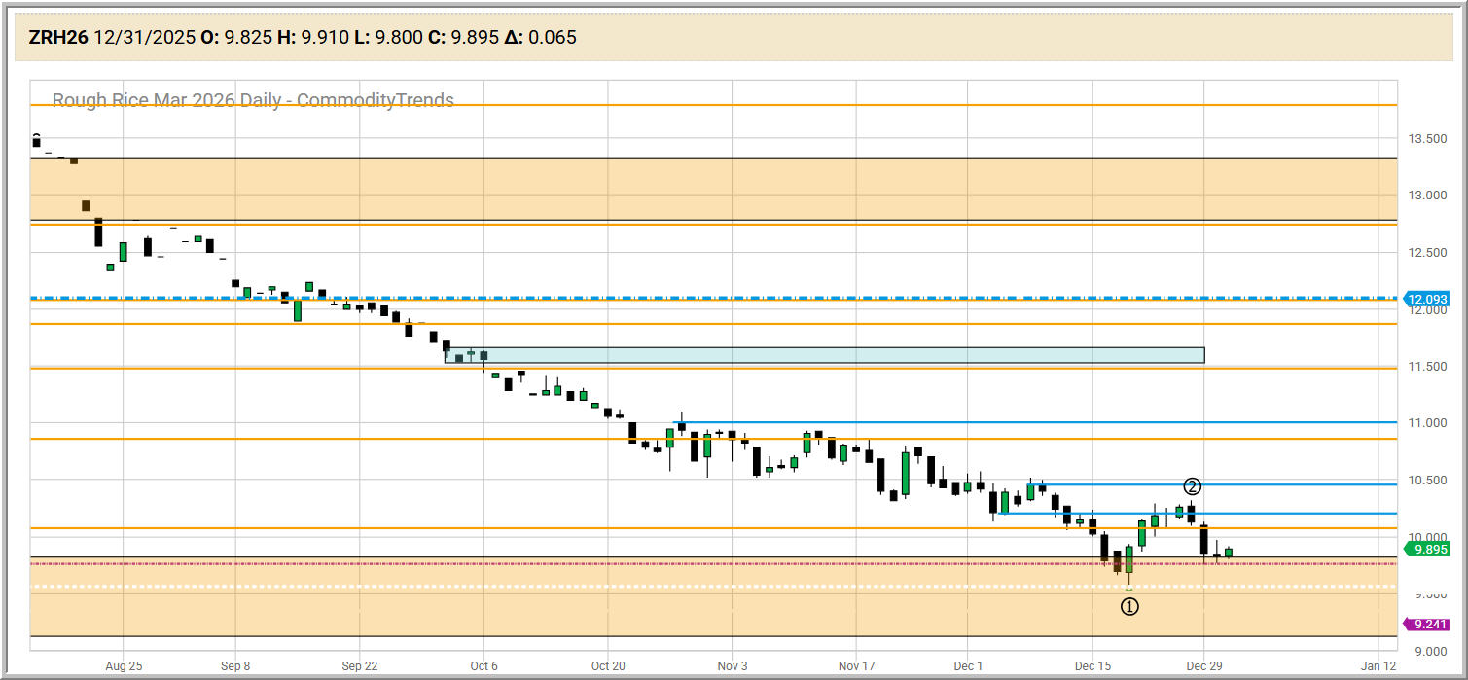The width and height of the screenshot is (1468, 680).
Task: Click the circled number 2 marker
Action: [x=1192, y=486]
